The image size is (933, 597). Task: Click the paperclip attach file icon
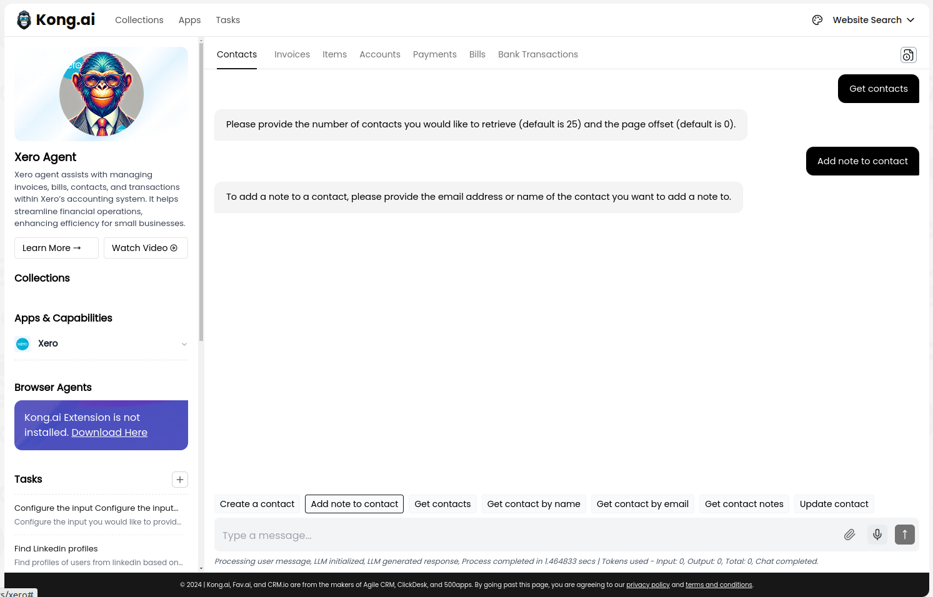849,535
